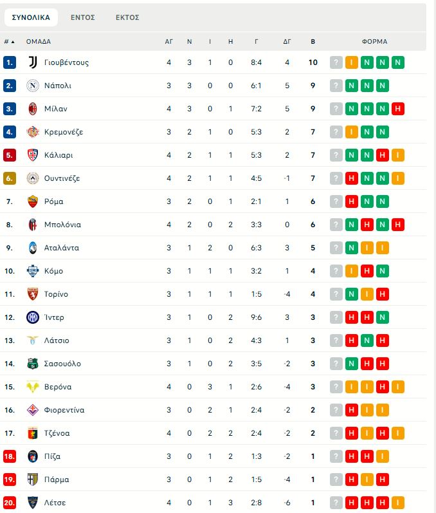Click Napoli's gray question mark form badge
The width and height of the screenshot is (436, 513).
coord(336,86)
